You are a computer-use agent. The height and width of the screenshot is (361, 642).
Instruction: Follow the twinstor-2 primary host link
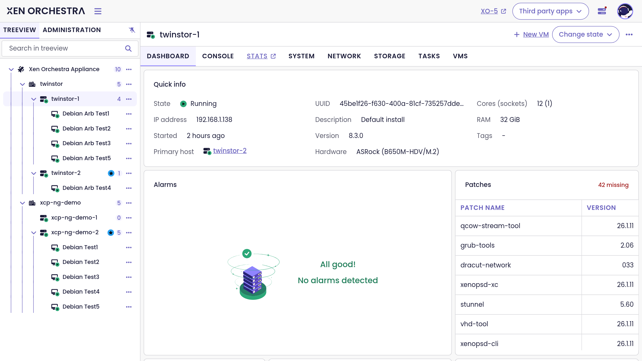click(x=230, y=151)
